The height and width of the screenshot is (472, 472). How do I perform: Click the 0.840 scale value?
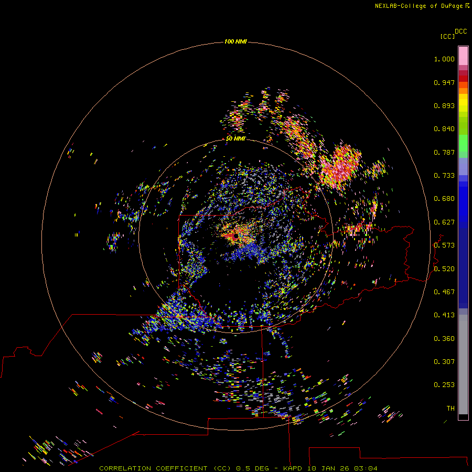[x=444, y=129]
